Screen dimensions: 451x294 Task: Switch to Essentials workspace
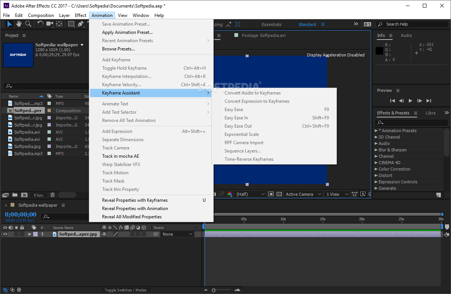tap(271, 24)
